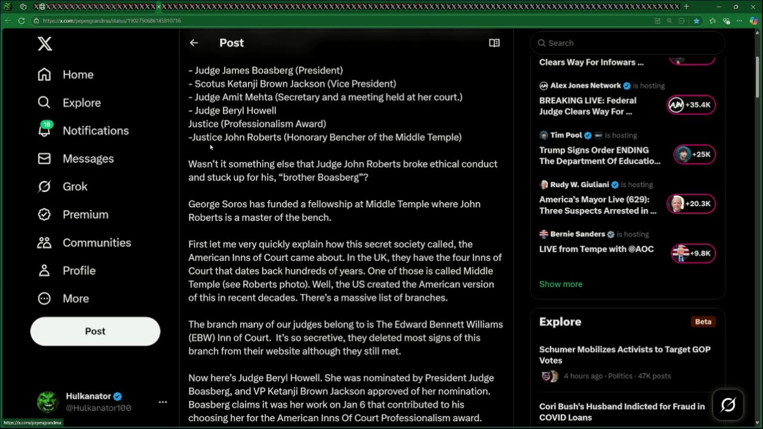Open account menu dots beside Hulkanator

point(163,402)
